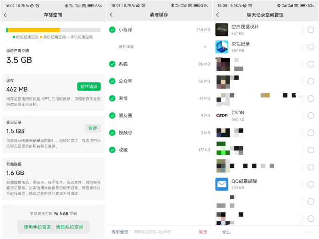Viewport: 319px width, 239px height.
Task: Tap the 清理缓存 screen title
Action: click(x=159, y=15)
